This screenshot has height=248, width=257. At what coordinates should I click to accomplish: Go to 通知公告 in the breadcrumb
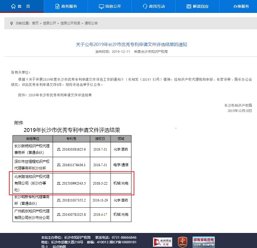(91, 23)
